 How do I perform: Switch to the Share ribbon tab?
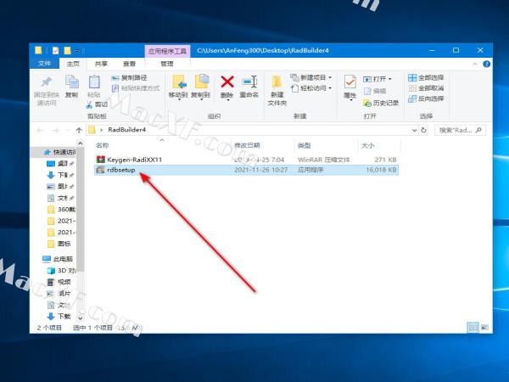tap(101, 64)
